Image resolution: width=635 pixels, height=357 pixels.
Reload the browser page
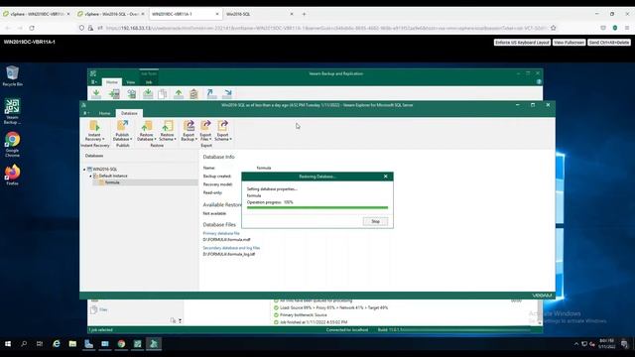pos(32,28)
